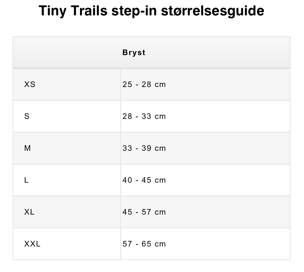Image resolution: width=304 pixels, height=272 pixels.
Task: Select the "33 - 39 cm" chest value
Action: click(144, 148)
